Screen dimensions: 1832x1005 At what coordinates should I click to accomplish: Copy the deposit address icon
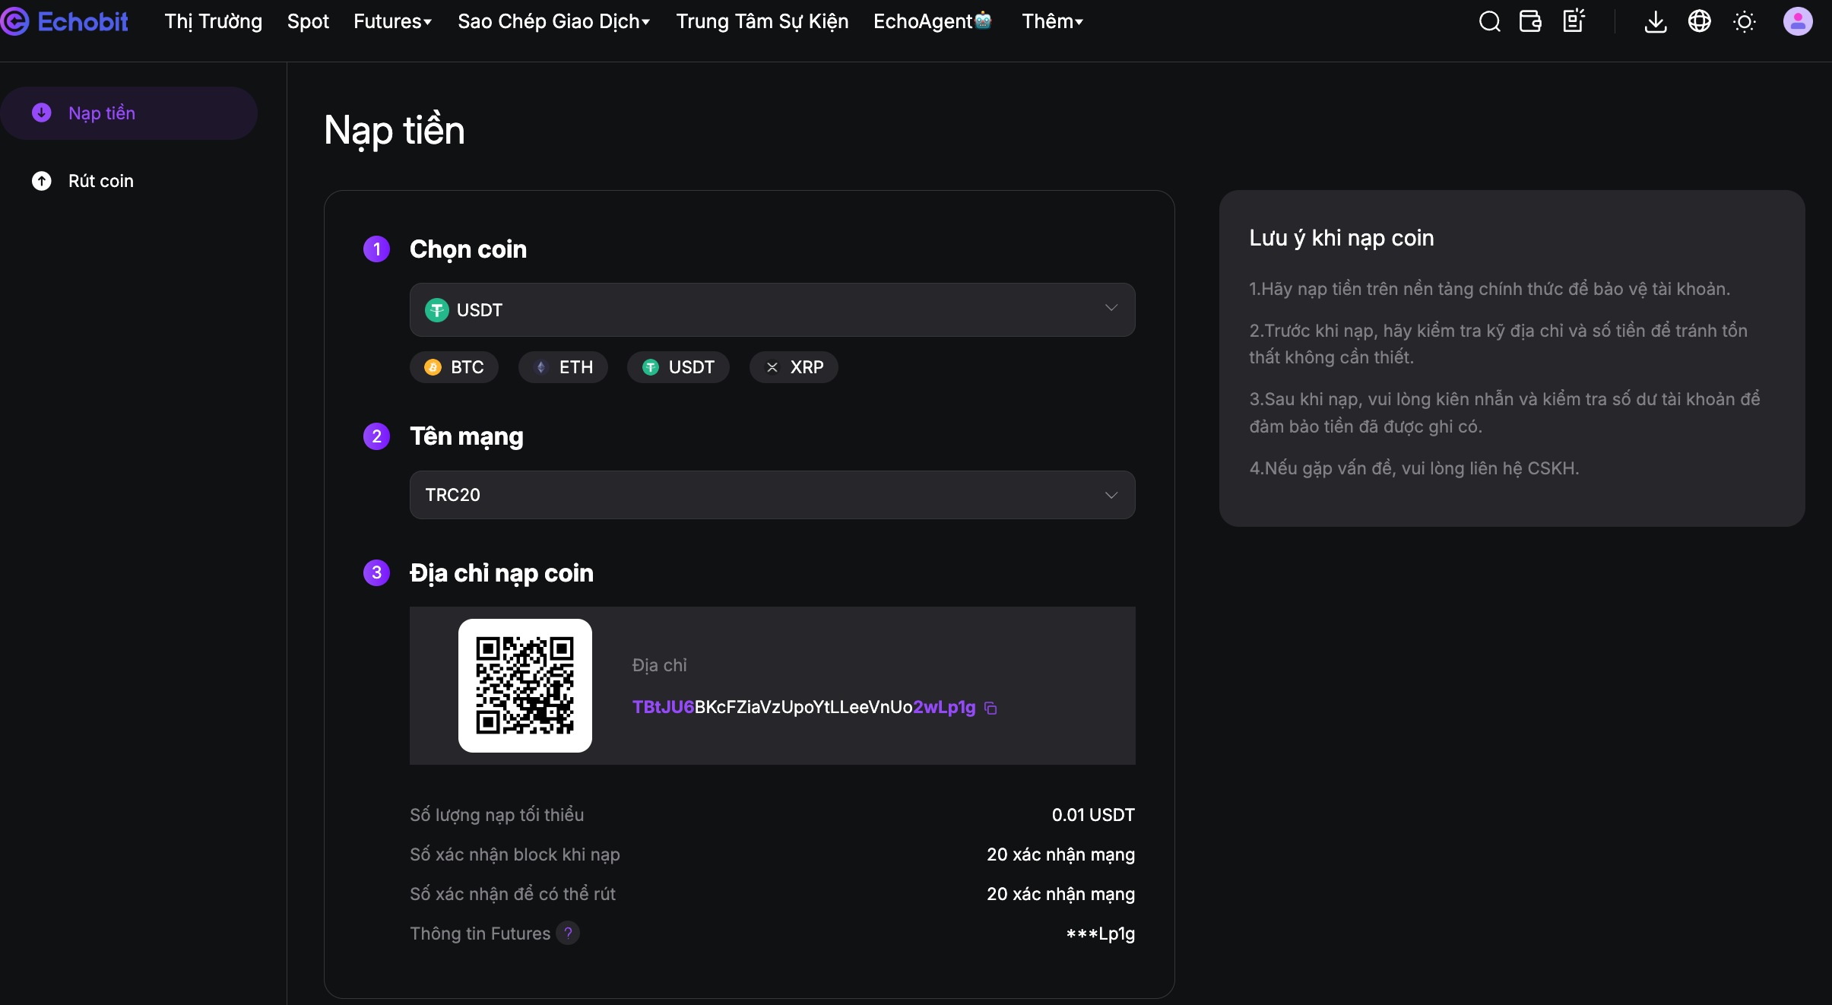click(x=990, y=708)
